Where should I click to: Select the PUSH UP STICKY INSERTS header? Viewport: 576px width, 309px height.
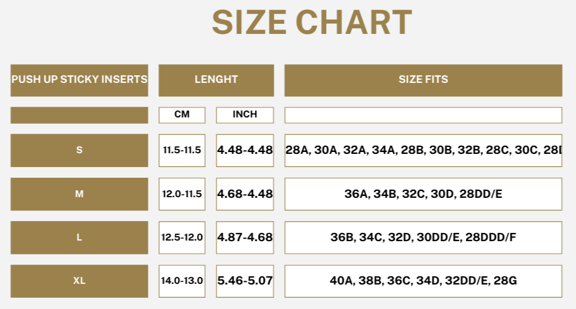pos(79,80)
